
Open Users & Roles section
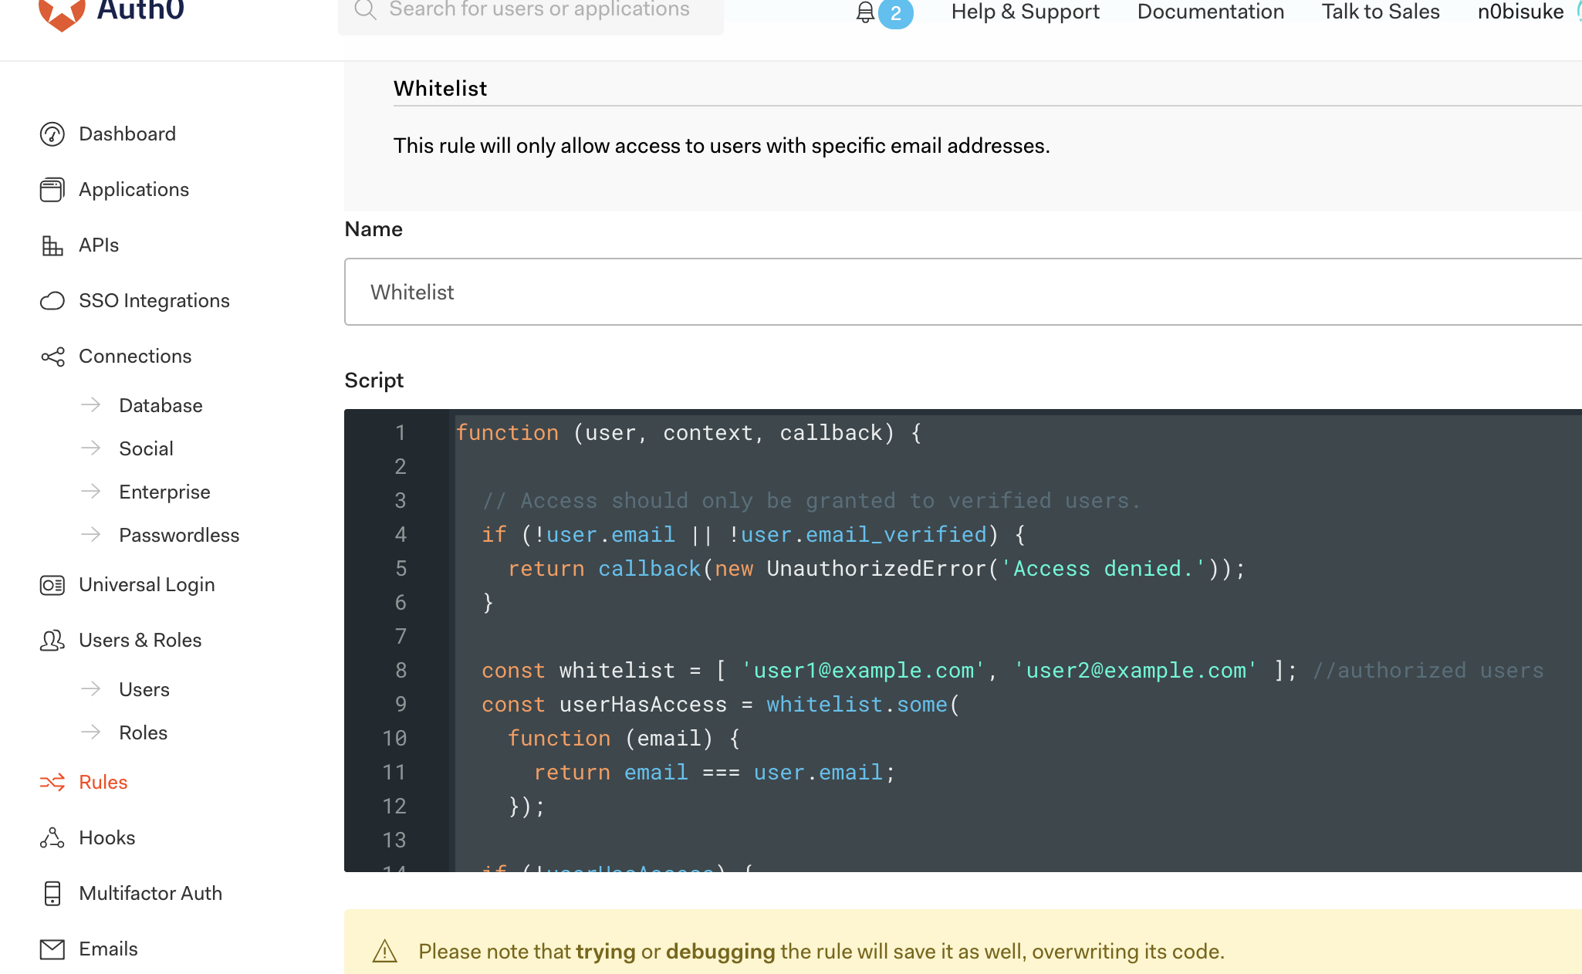[140, 641]
